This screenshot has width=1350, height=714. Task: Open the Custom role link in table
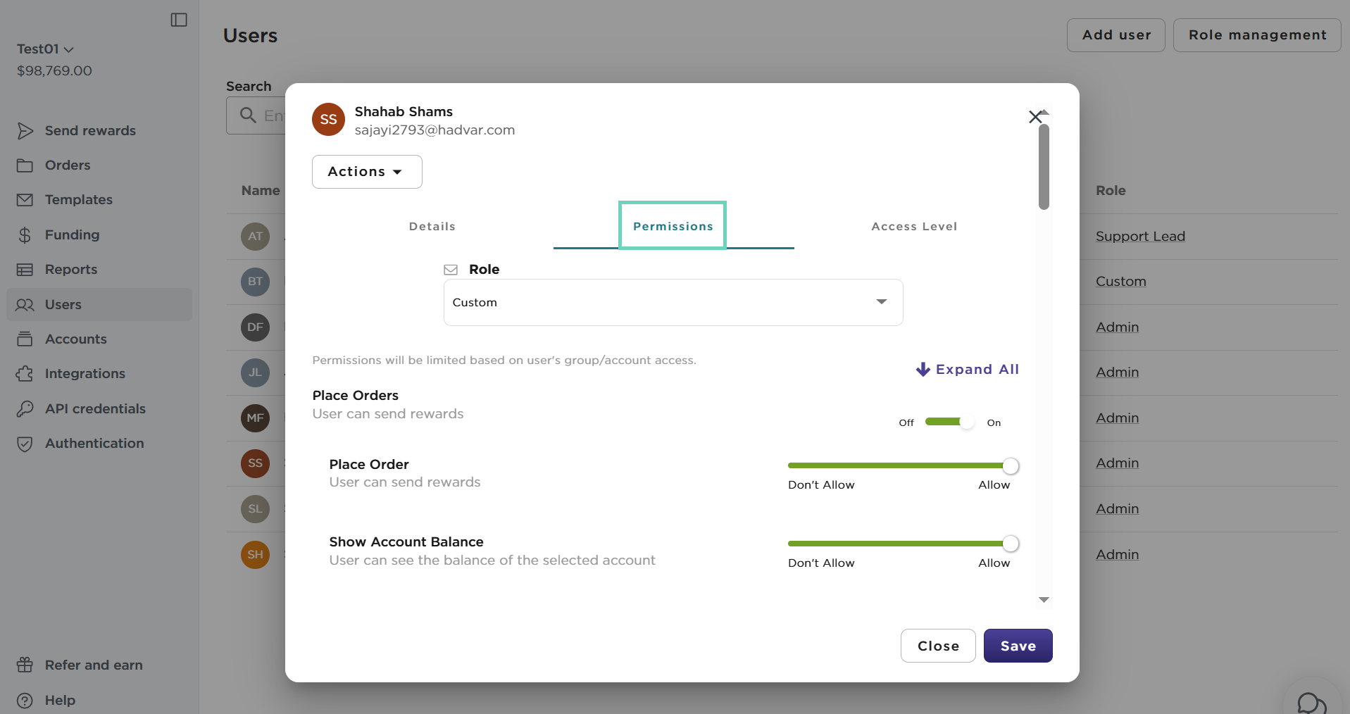click(1120, 282)
